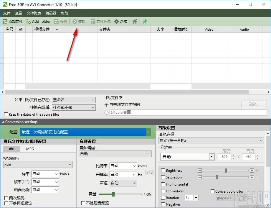The image size is (271, 208).
Task: Open the 画面比例 aspect ratio dropdown
Action: click(x=45, y=190)
